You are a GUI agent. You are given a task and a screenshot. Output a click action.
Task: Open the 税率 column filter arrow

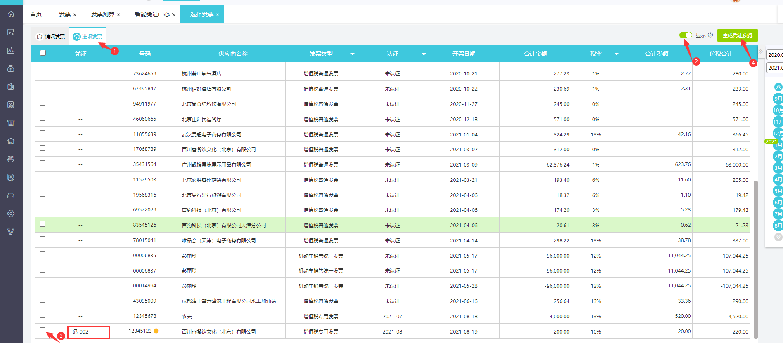[x=616, y=54]
